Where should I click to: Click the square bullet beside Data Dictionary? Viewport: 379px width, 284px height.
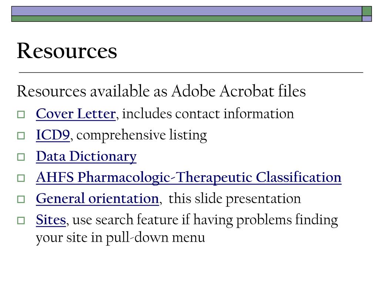coord(21,157)
